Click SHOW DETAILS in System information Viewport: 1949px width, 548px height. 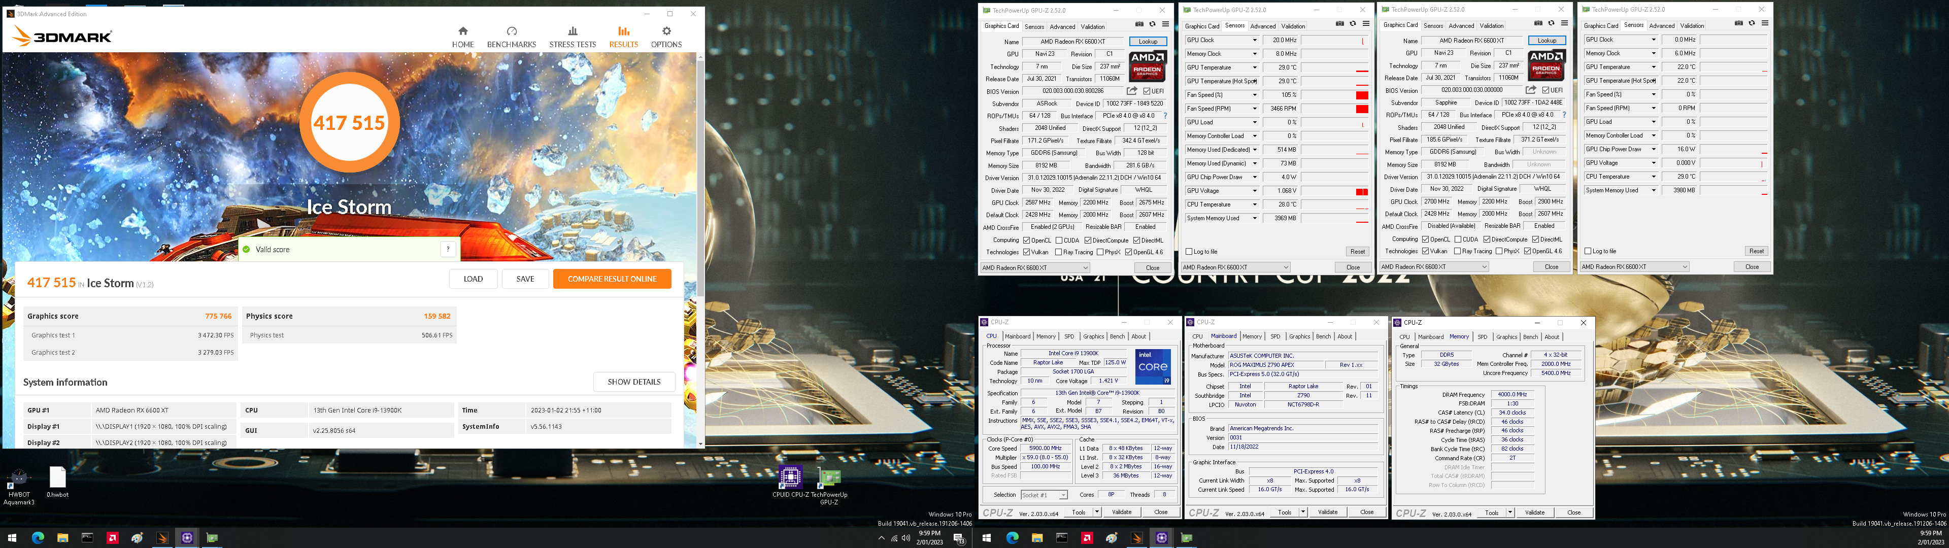[x=634, y=382]
